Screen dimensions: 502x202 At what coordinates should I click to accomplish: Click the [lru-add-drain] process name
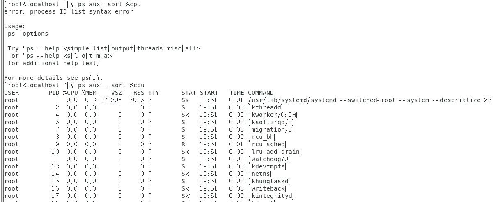274,152
